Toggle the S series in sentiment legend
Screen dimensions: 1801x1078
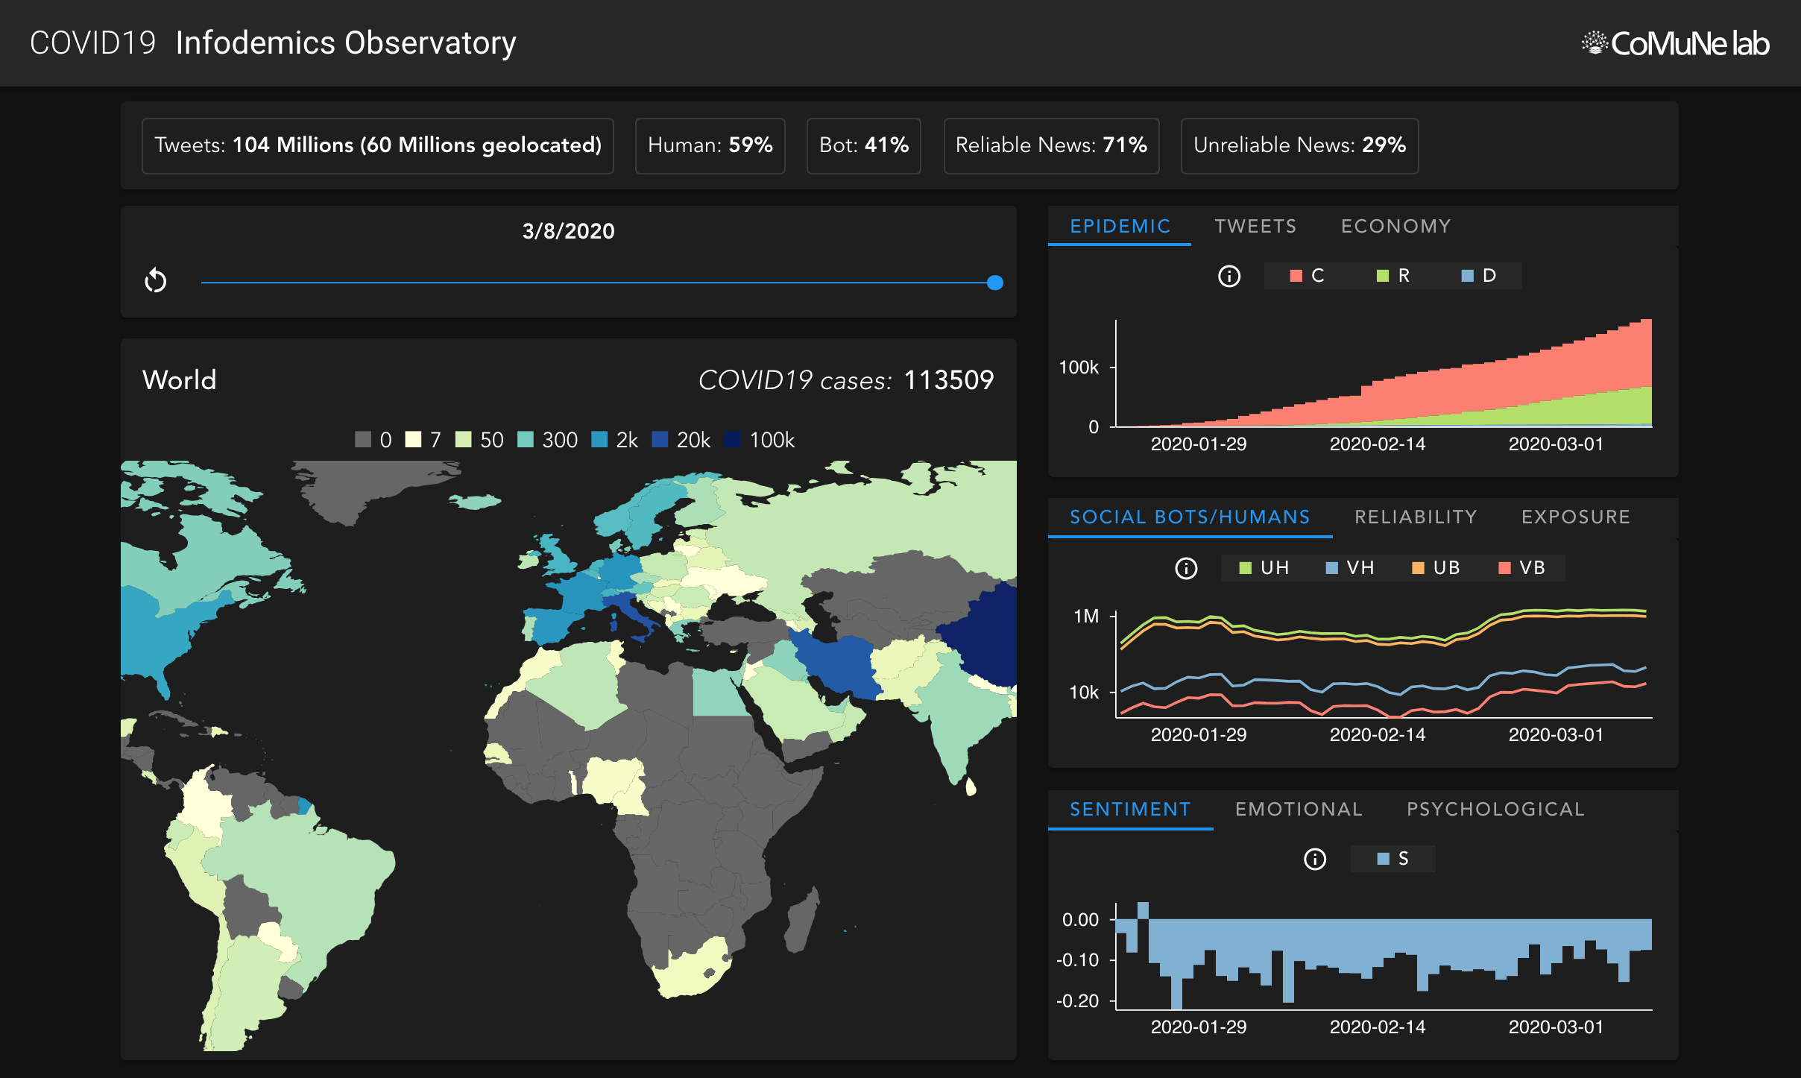coord(1393,859)
